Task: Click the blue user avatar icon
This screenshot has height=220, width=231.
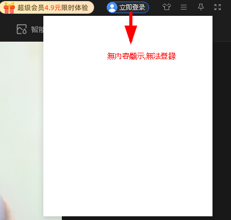Action: (x=112, y=7)
